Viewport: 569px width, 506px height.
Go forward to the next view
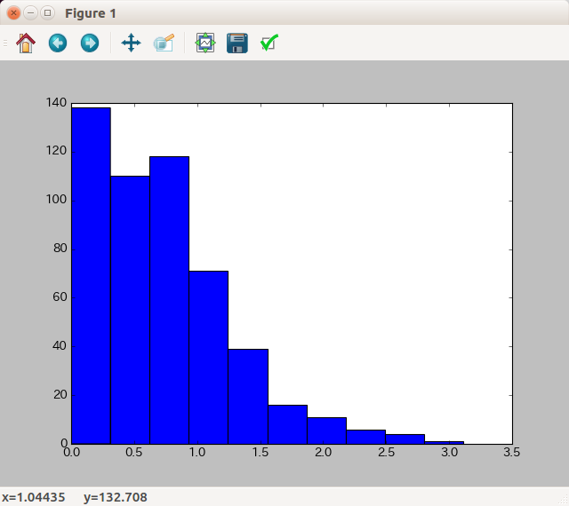coord(90,43)
